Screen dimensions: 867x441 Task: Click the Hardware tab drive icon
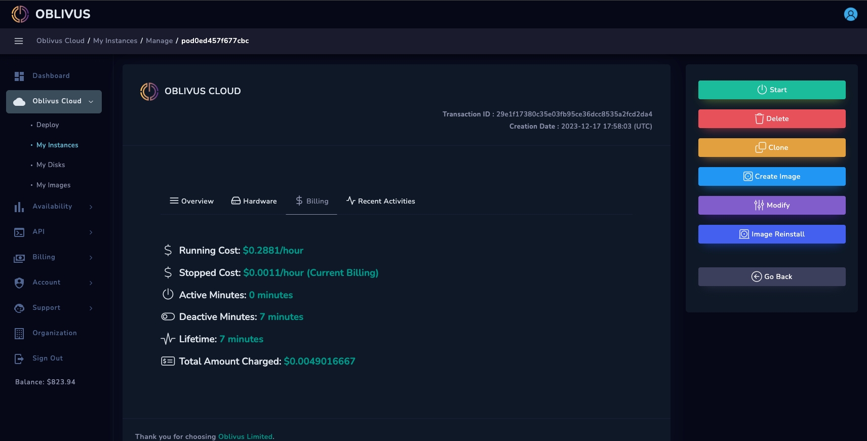(x=236, y=201)
